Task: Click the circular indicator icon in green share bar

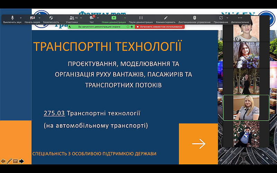Action: tap(128, 27)
